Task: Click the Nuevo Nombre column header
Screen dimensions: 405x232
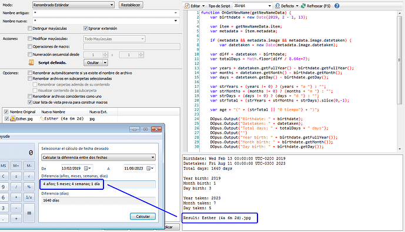Action: coord(63,112)
